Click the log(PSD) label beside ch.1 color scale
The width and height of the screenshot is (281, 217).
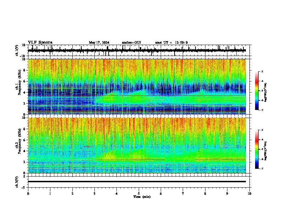point(265,92)
